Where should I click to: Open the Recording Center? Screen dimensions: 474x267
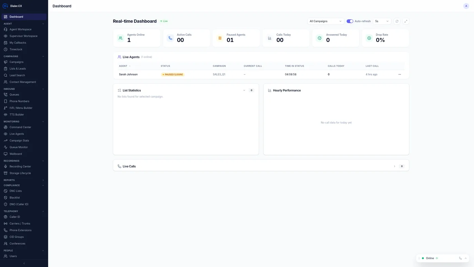(20, 166)
